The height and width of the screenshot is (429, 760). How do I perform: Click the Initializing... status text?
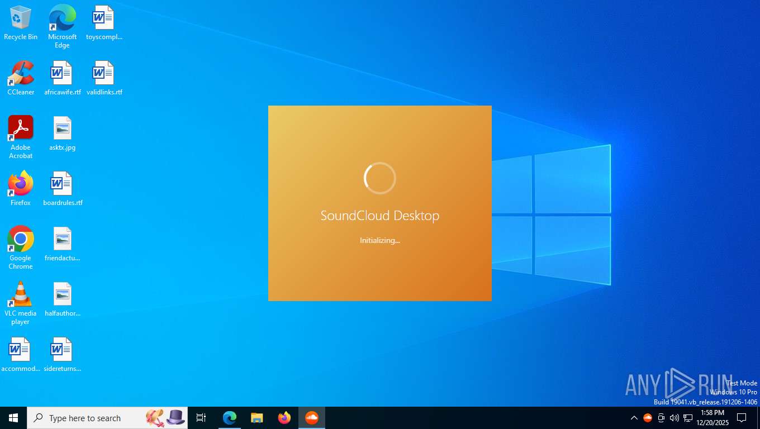click(x=380, y=241)
